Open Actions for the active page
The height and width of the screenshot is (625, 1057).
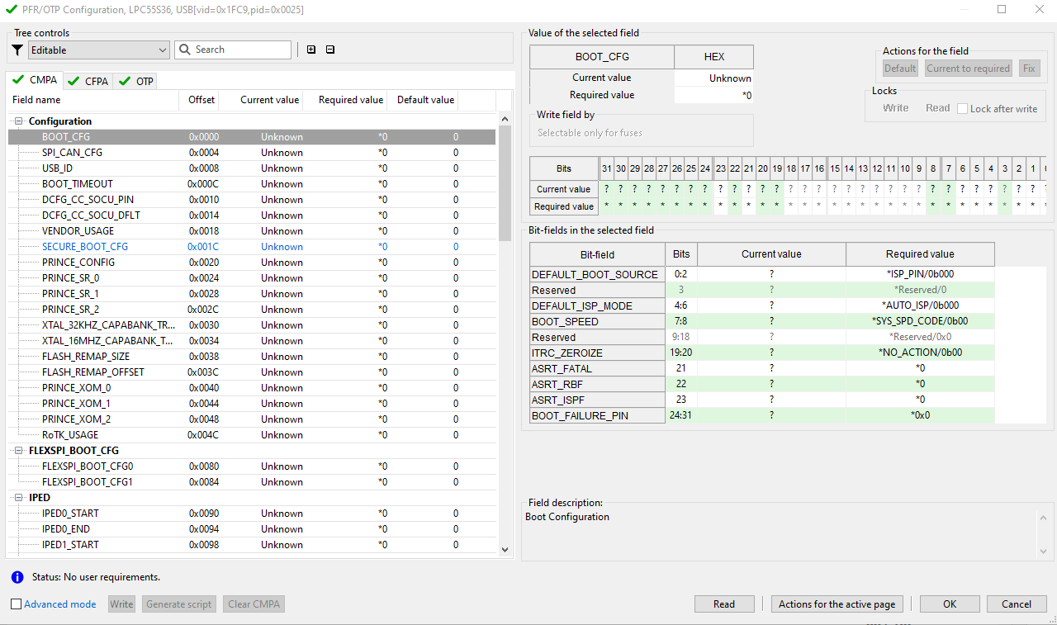837,604
